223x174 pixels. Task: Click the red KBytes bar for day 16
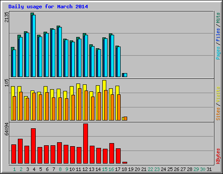[x=111, y=153]
